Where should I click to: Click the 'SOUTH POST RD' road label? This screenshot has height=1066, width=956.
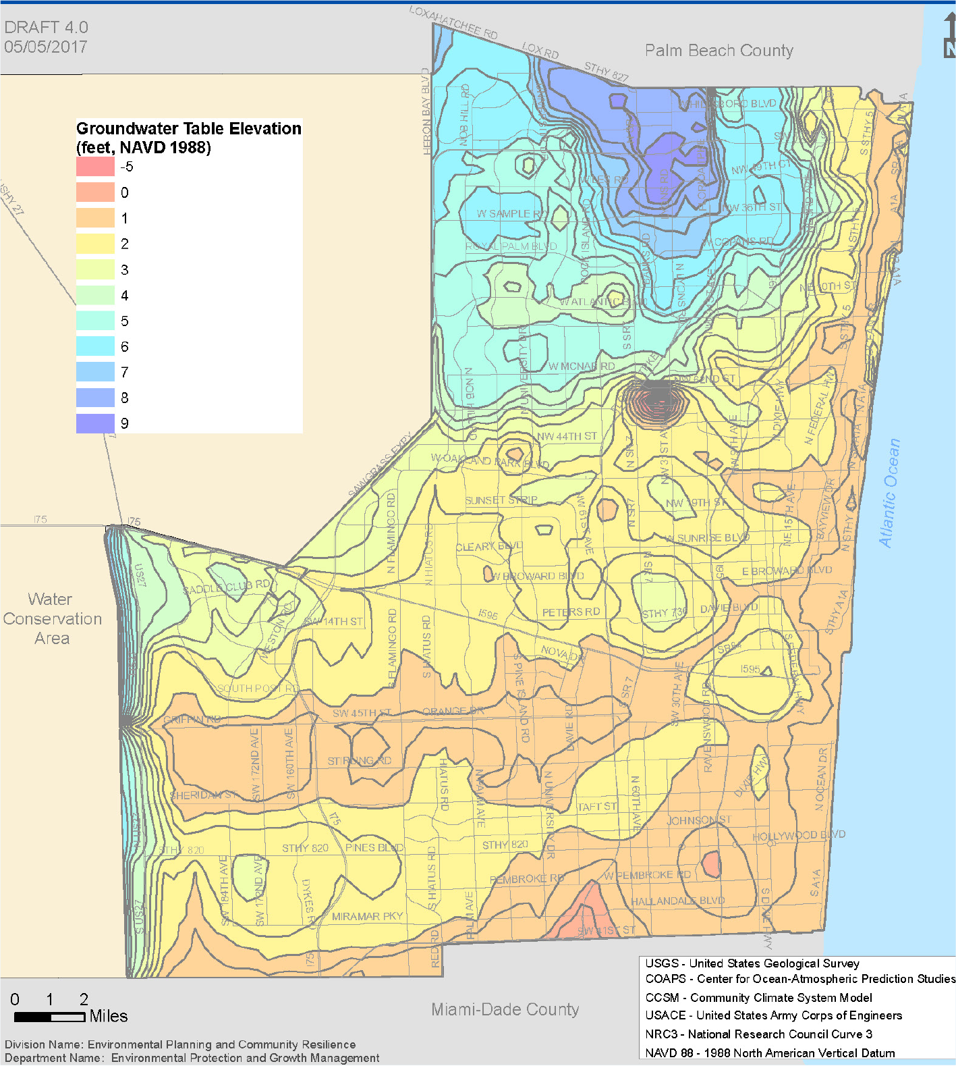pos(258,688)
